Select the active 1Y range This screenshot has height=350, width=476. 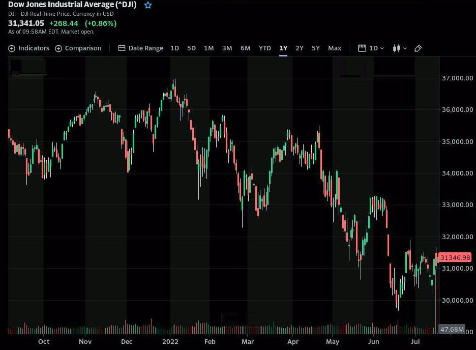[283, 48]
